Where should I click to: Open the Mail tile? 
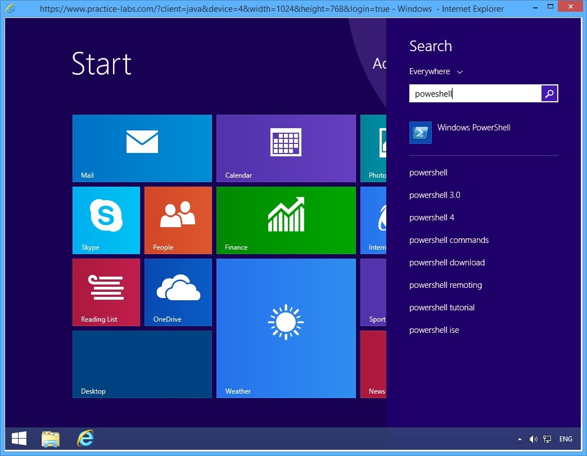pos(142,148)
